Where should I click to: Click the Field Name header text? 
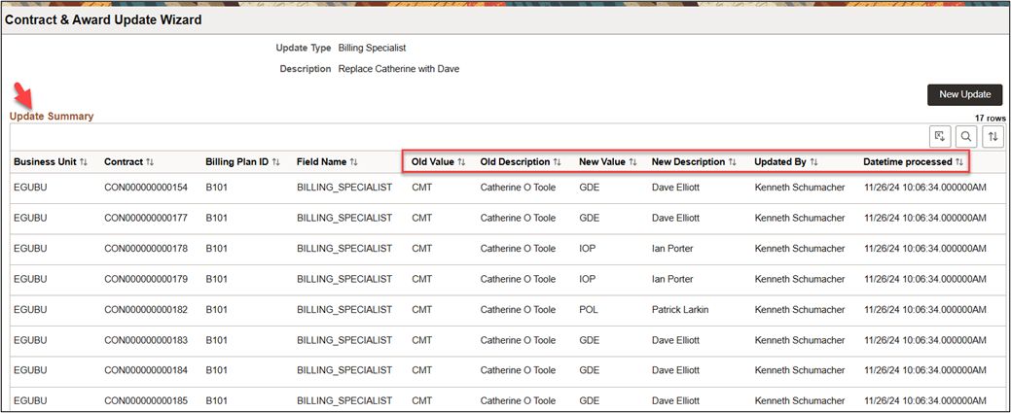pos(322,162)
